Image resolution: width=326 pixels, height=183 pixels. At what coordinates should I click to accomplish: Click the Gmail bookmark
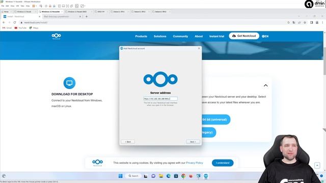[7, 28]
